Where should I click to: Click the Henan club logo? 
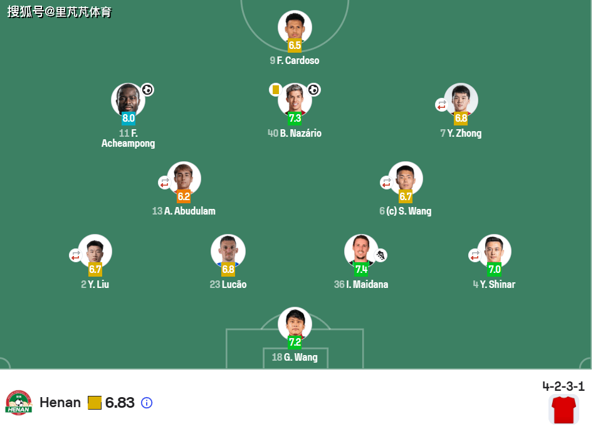tap(19, 403)
